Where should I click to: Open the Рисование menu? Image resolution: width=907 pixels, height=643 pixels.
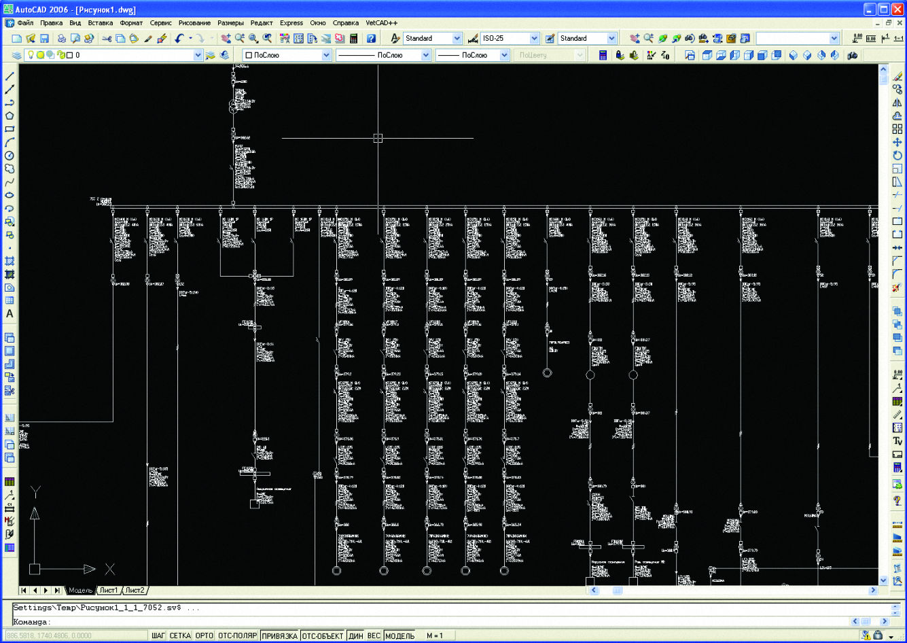(x=194, y=22)
